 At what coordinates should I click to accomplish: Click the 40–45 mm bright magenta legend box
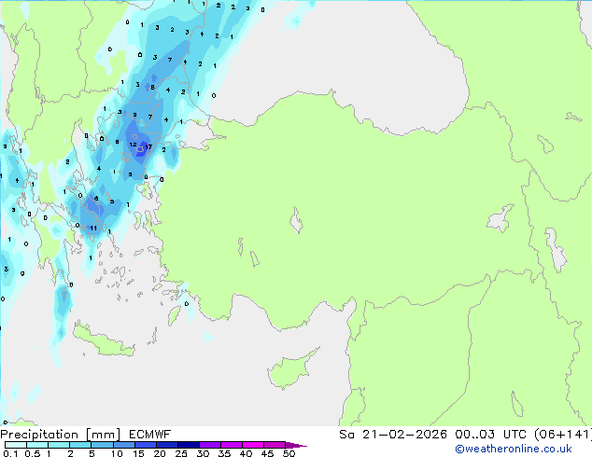click(x=253, y=445)
